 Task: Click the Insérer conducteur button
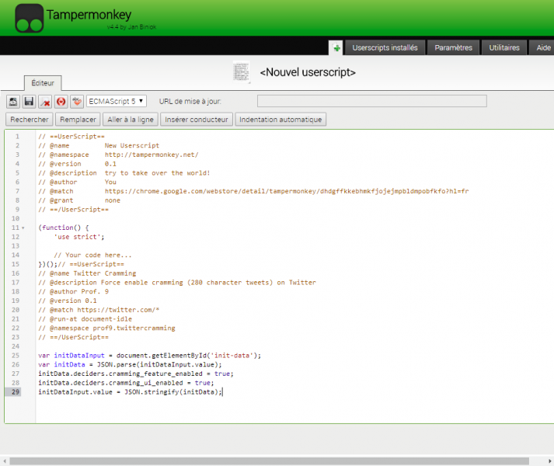pos(197,120)
